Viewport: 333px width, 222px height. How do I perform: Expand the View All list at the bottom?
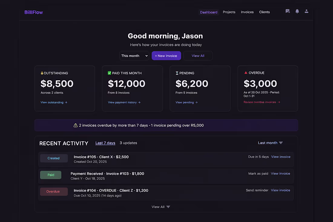(x=161, y=207)
